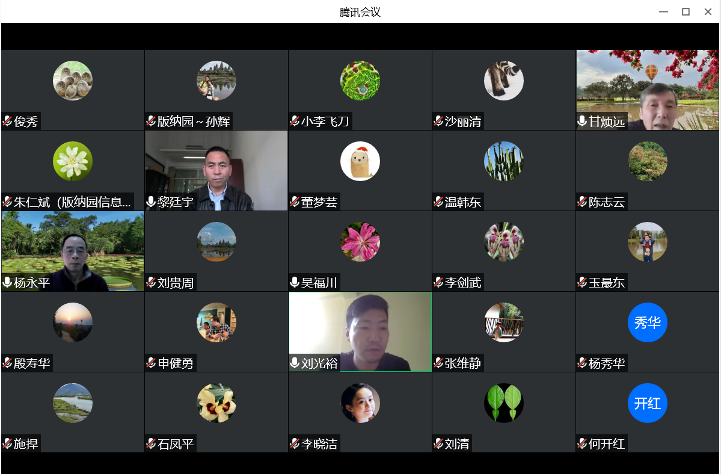Select 刘光裕's highlighted speaker video
Image resolution: width=721 pixels, height=474 pixels.
tap(360, 331)
